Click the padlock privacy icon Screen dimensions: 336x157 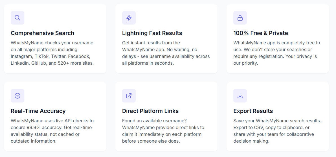tap(240, 18)
